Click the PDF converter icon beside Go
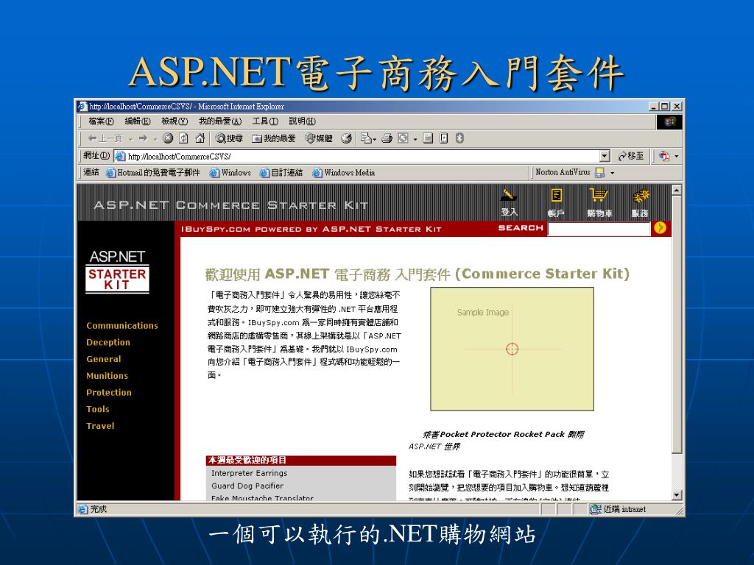 click(x=664, y=156)
